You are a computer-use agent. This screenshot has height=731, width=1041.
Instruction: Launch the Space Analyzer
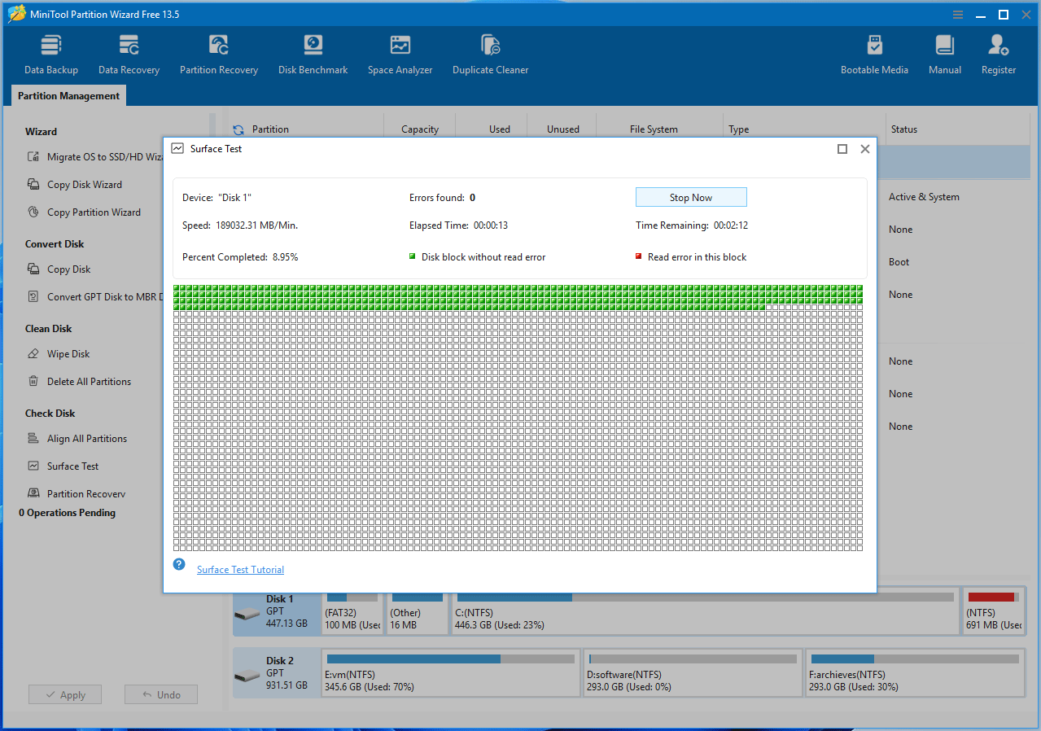click(x=400, y=53)
